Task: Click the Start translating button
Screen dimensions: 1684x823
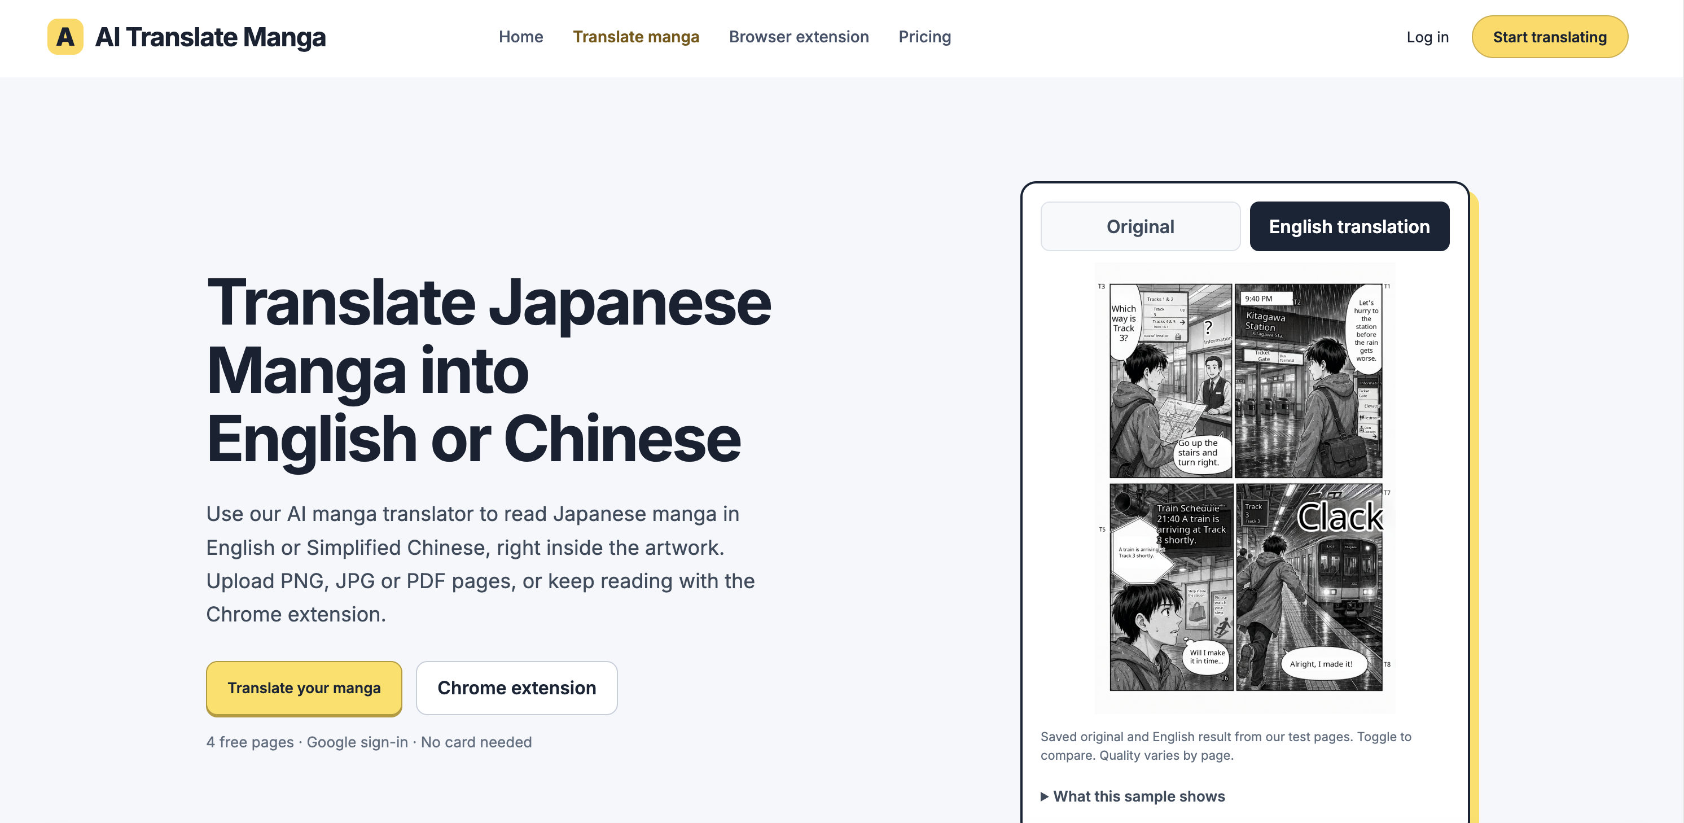Action: coord(1549,37)
